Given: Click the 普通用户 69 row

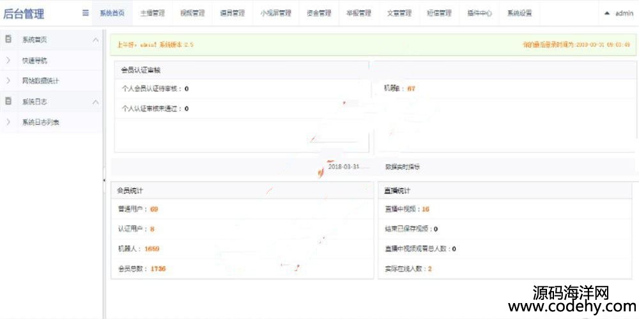Looking at the screenshot, I should click(242, 209).
